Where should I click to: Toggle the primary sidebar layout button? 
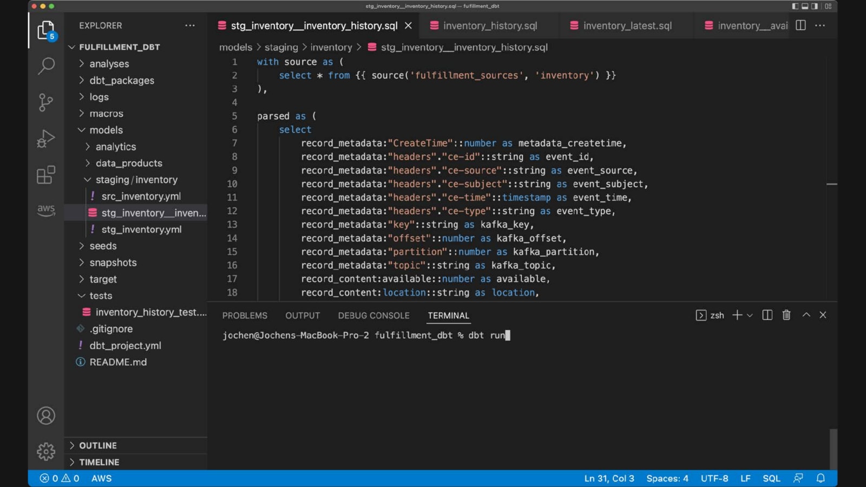click(x=795, y=6)
